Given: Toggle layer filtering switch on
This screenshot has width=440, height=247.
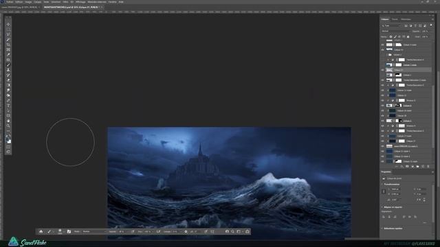Looking at the screenshot, I should point(431,25).
